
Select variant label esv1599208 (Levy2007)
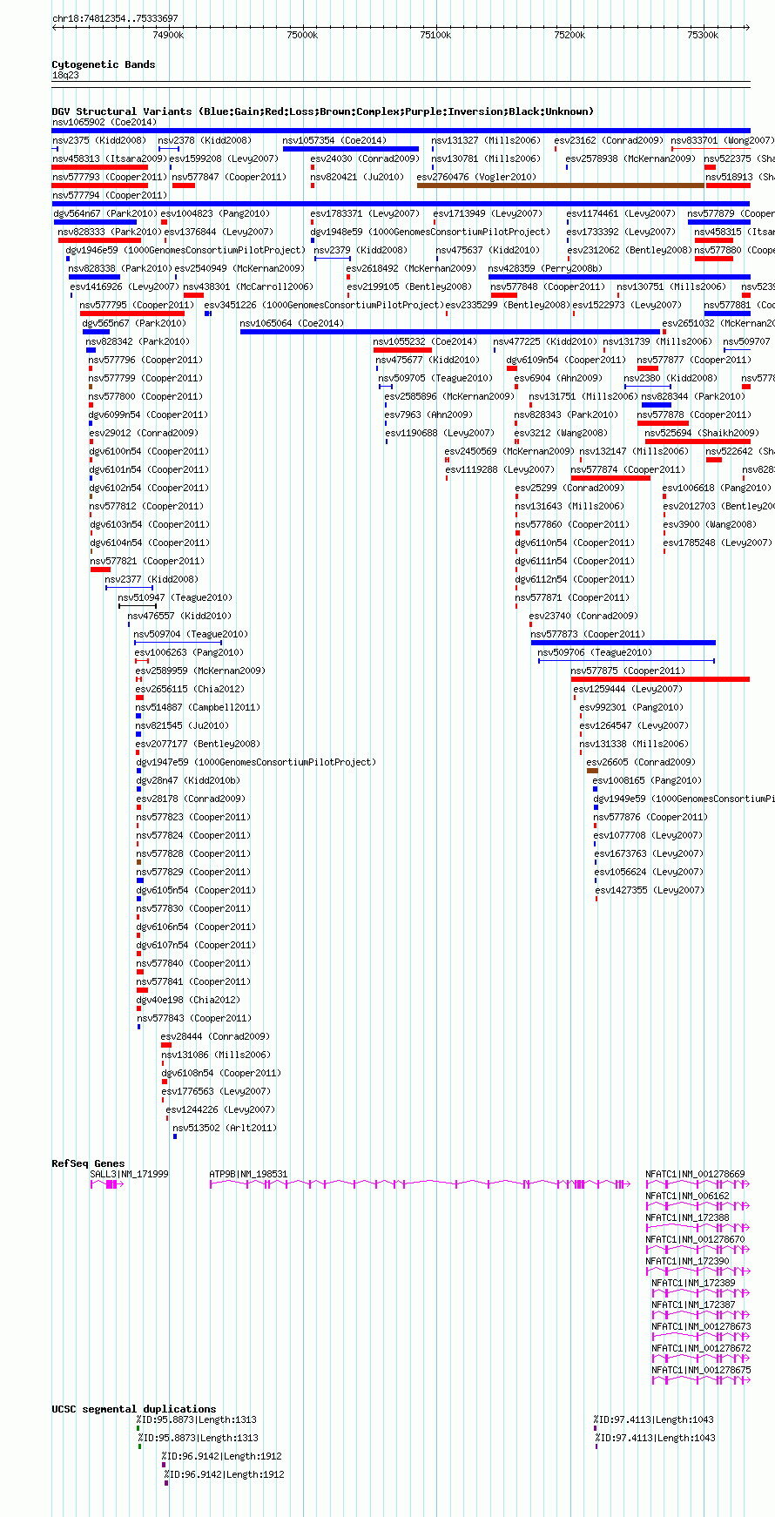224,158
